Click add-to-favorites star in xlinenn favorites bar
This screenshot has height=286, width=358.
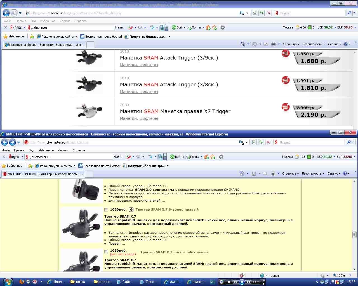[x=32, y=37]
